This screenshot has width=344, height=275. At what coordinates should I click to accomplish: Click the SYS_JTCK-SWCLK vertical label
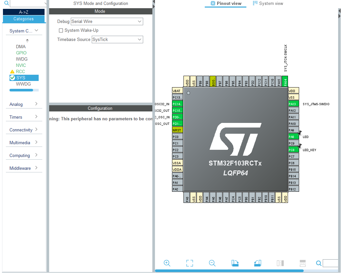285,58
